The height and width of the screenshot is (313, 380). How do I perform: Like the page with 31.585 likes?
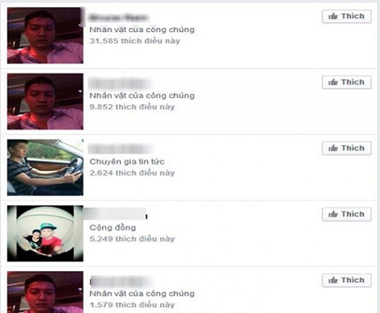[x=346, y=17]
